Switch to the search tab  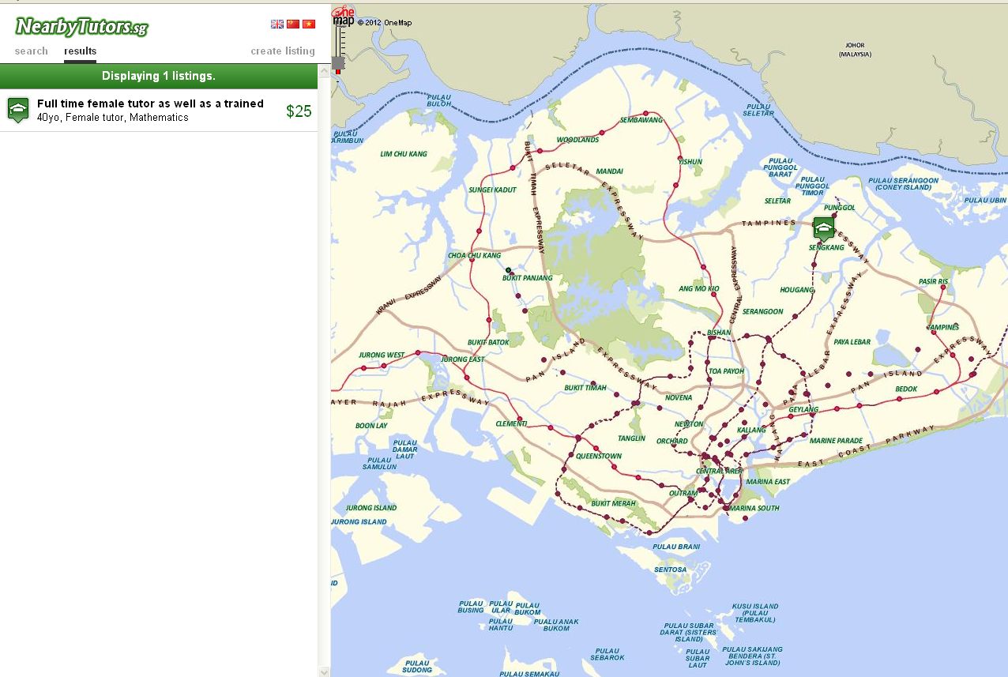31,51
